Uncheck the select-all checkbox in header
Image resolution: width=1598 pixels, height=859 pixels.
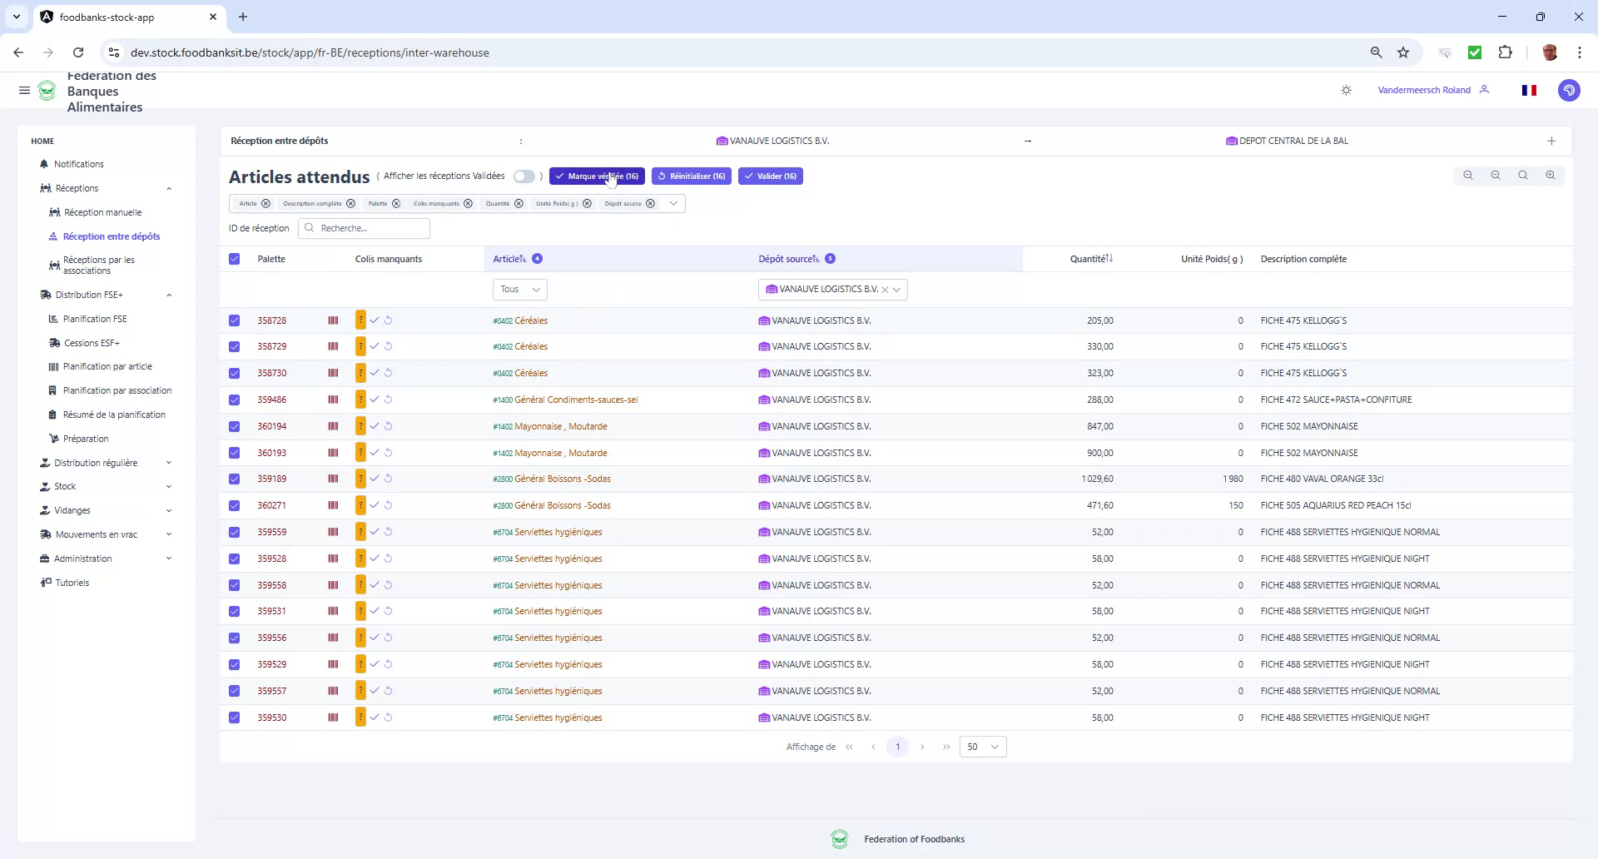tap(234, 259)
